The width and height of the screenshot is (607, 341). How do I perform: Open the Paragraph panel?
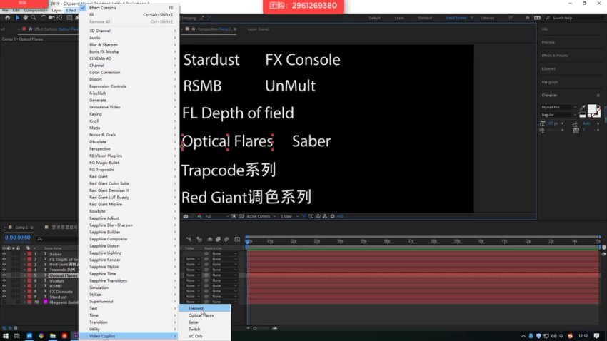550,82
